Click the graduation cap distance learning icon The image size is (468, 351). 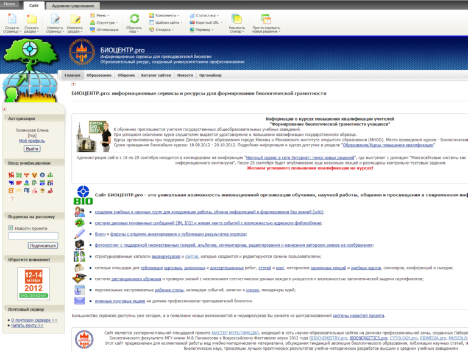(x=79, y=278)
